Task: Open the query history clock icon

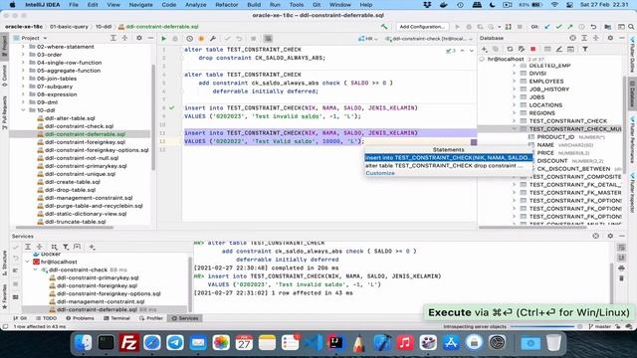Action: point(189,39)
